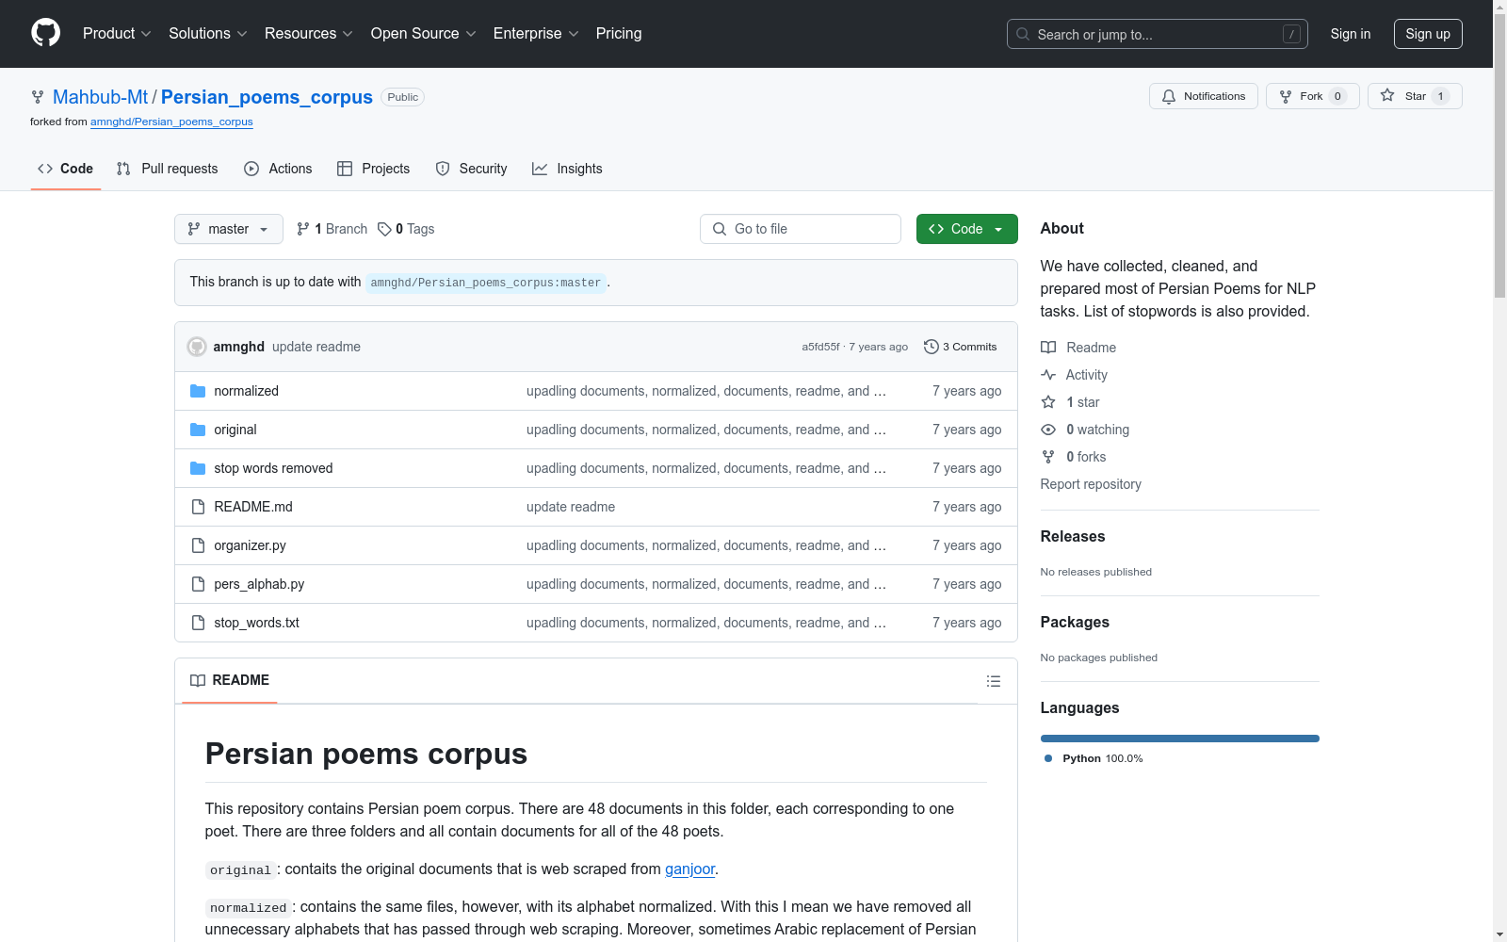Open the ganjoor link in README
The width and height of the screenshot is (1507, 942).
click(690, 869)
